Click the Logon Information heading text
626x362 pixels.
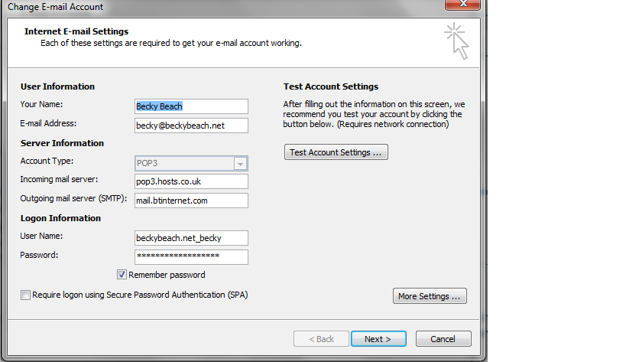(60, 218)
